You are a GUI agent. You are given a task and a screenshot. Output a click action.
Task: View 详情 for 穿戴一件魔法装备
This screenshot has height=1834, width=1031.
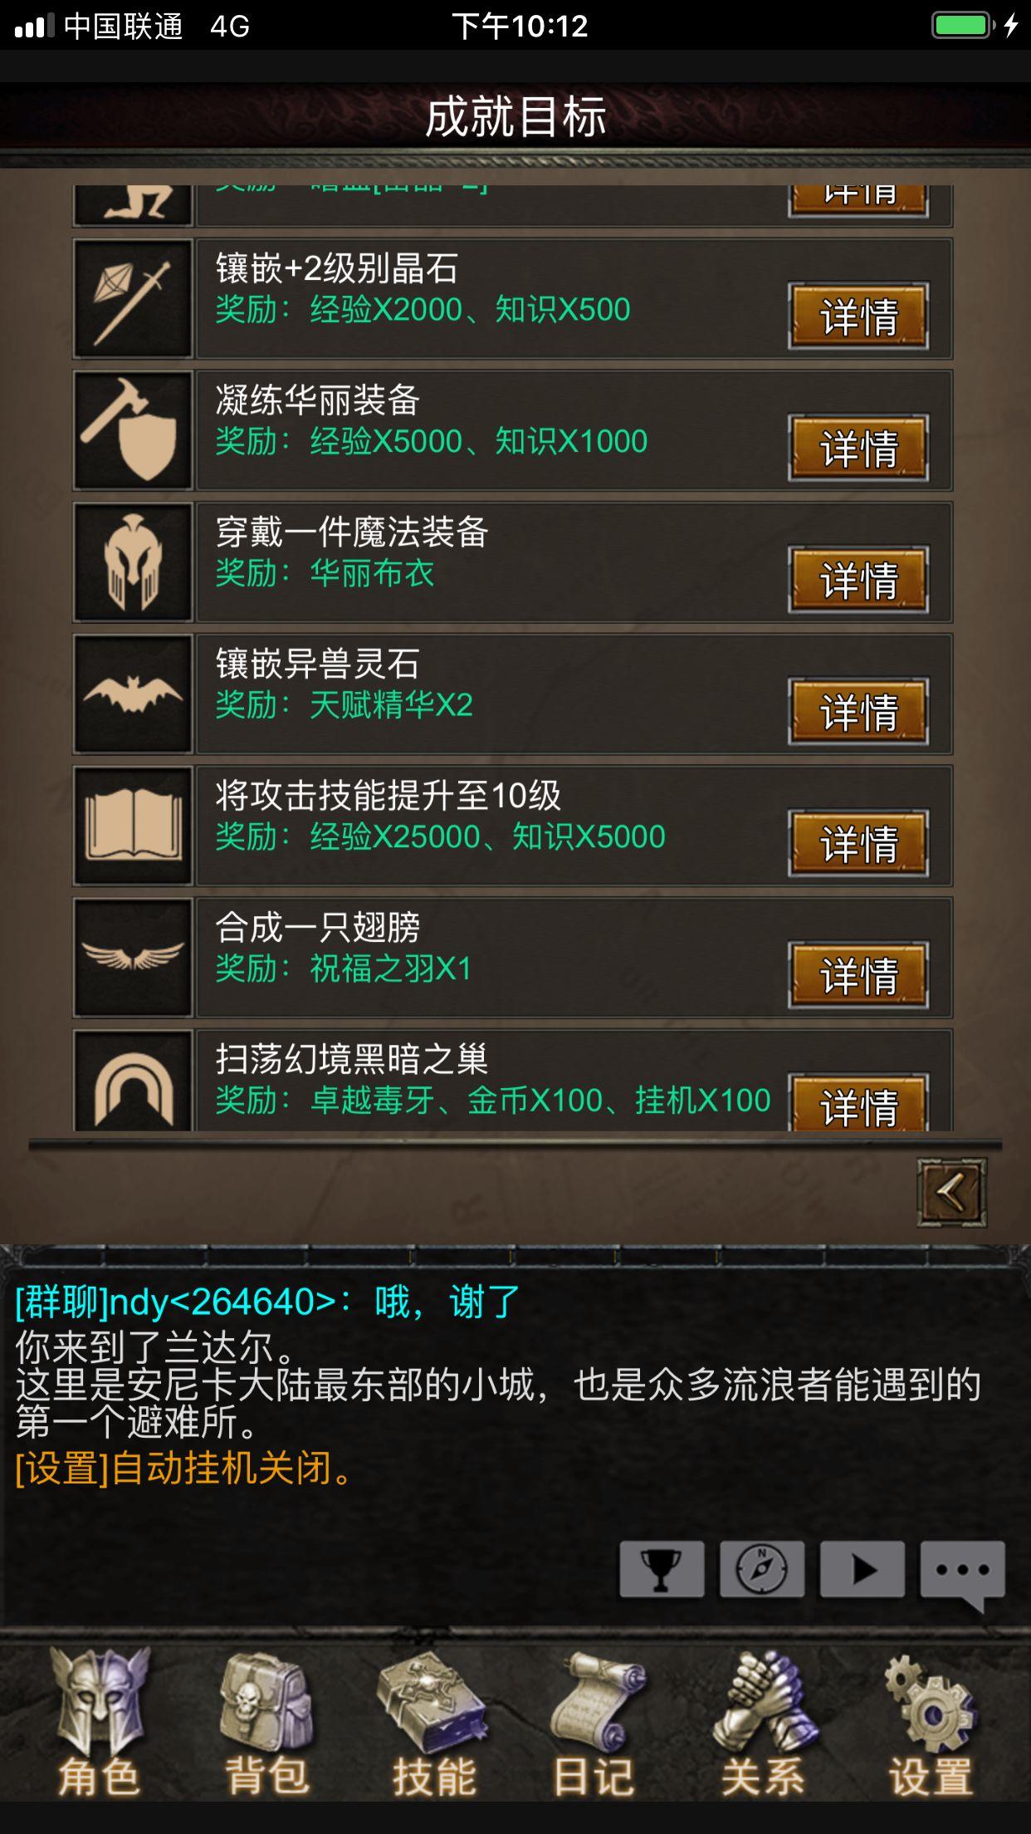coord(858,580)
